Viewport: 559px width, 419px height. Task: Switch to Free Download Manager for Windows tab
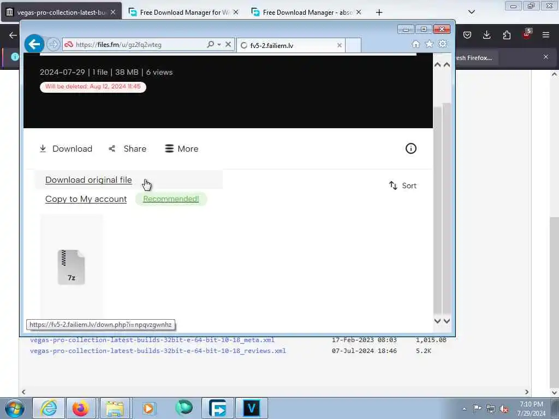pyautogui.click(x=183, y=12)
